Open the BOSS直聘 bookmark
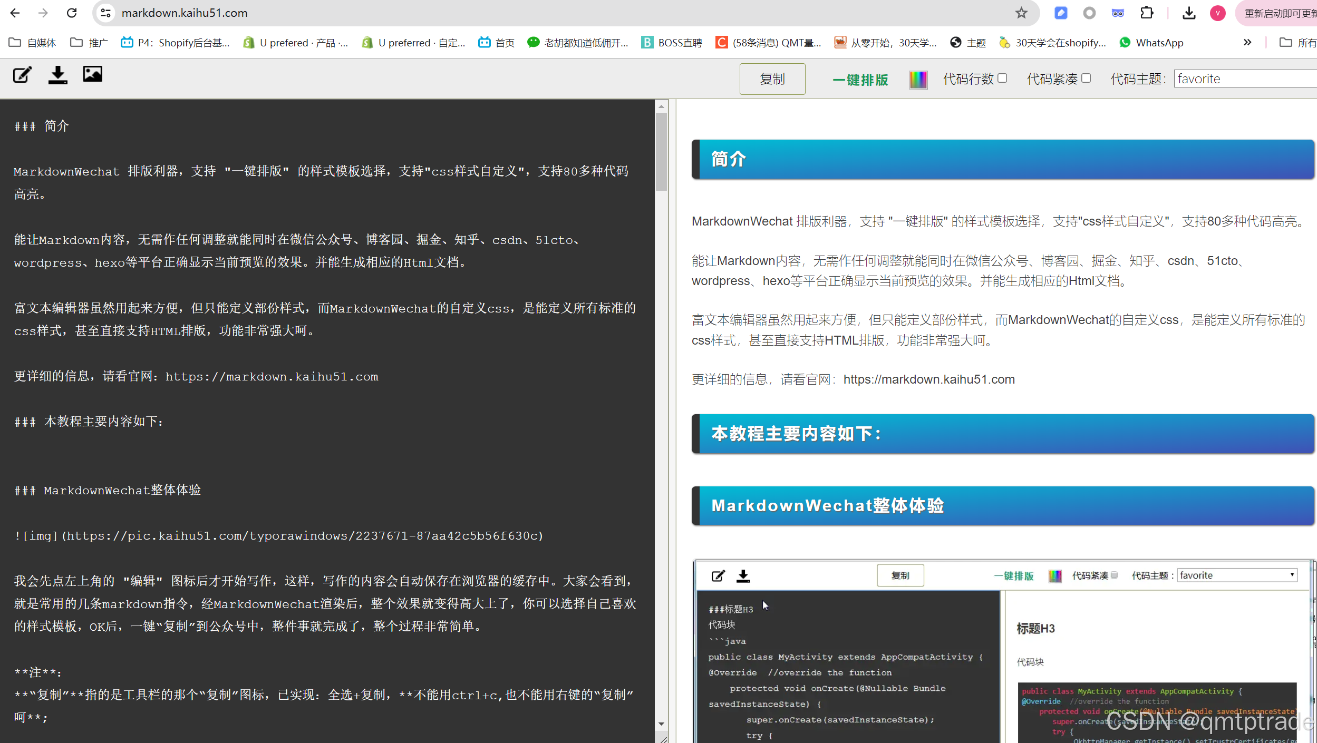 click(x=671, y=43)
